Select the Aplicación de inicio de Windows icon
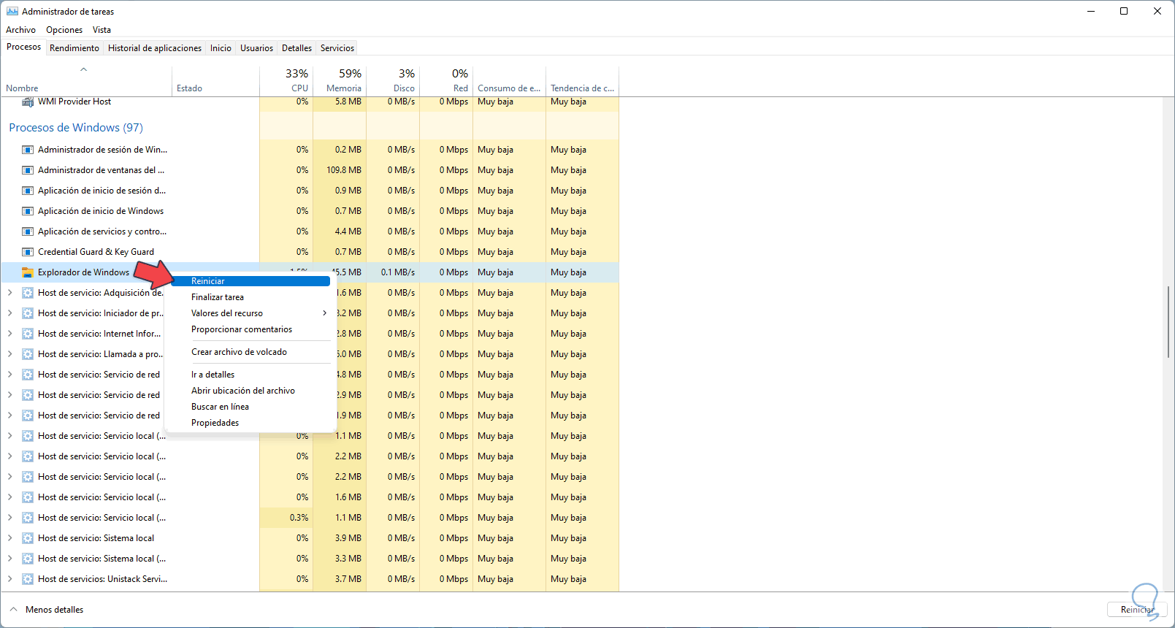 [x=28, y=211]
